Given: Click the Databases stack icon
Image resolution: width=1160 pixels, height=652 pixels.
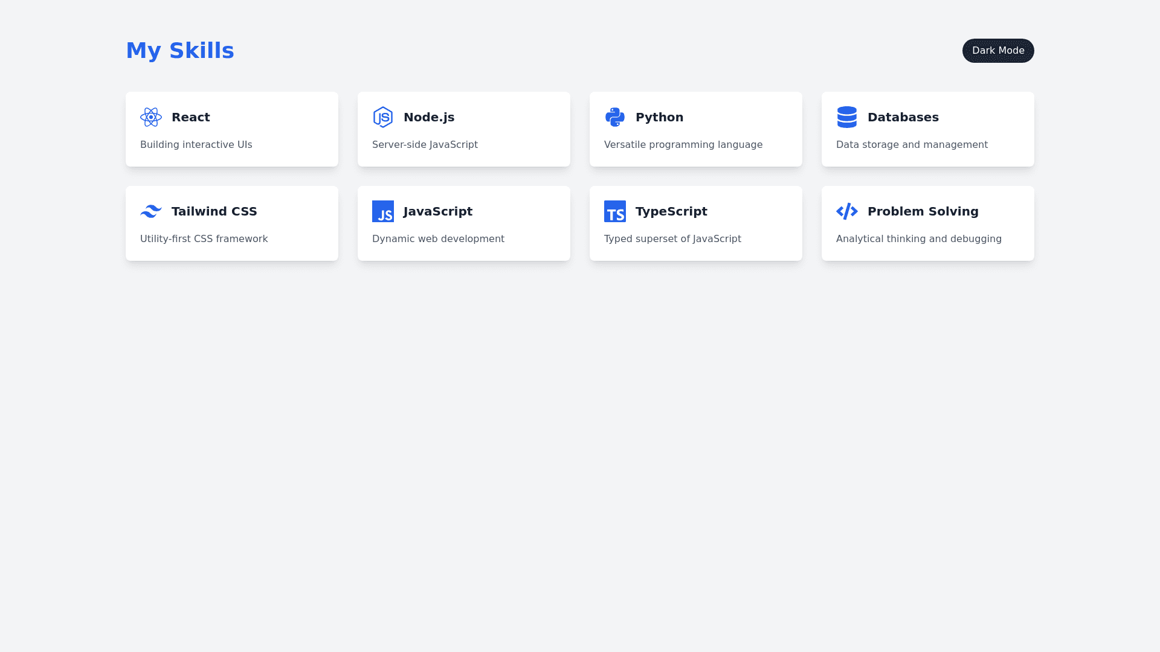Looking at the screenshot, I should pos(847,117).
